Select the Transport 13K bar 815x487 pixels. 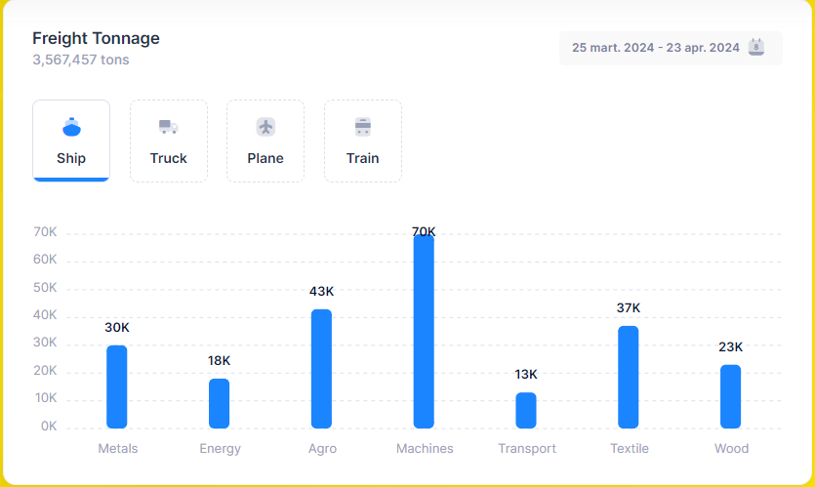tap(526, 410)
